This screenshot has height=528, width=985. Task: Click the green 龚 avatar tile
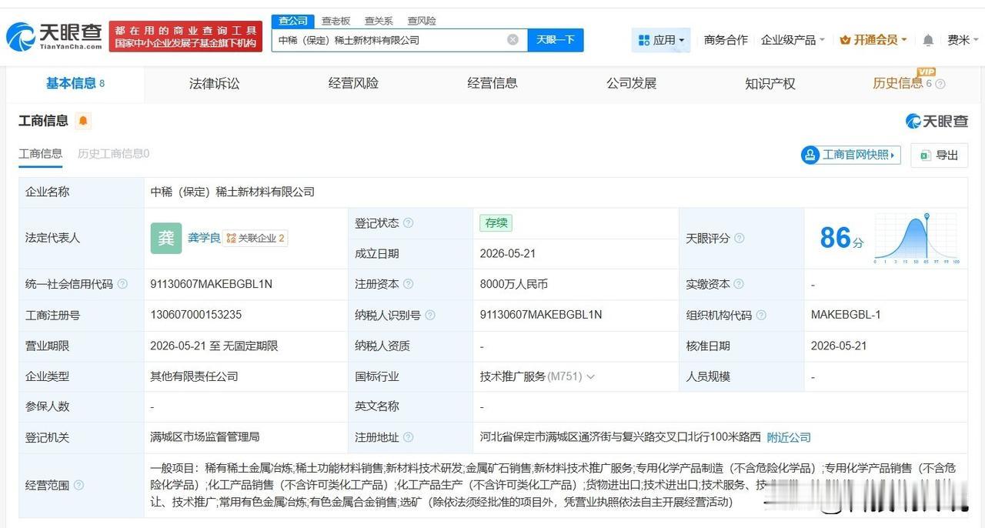[166, 239]
